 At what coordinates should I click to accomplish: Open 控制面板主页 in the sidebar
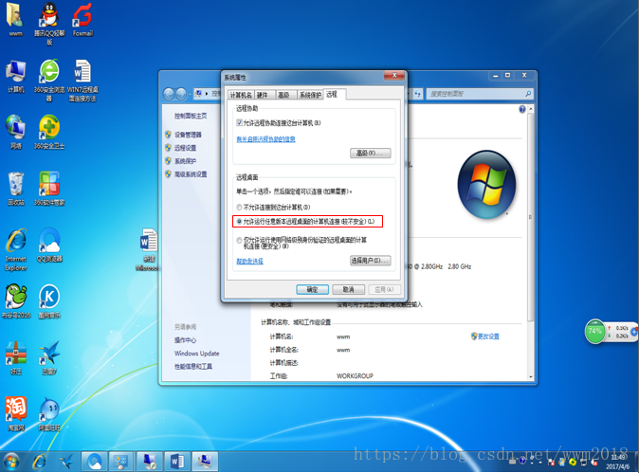click(x=191, y=116)
